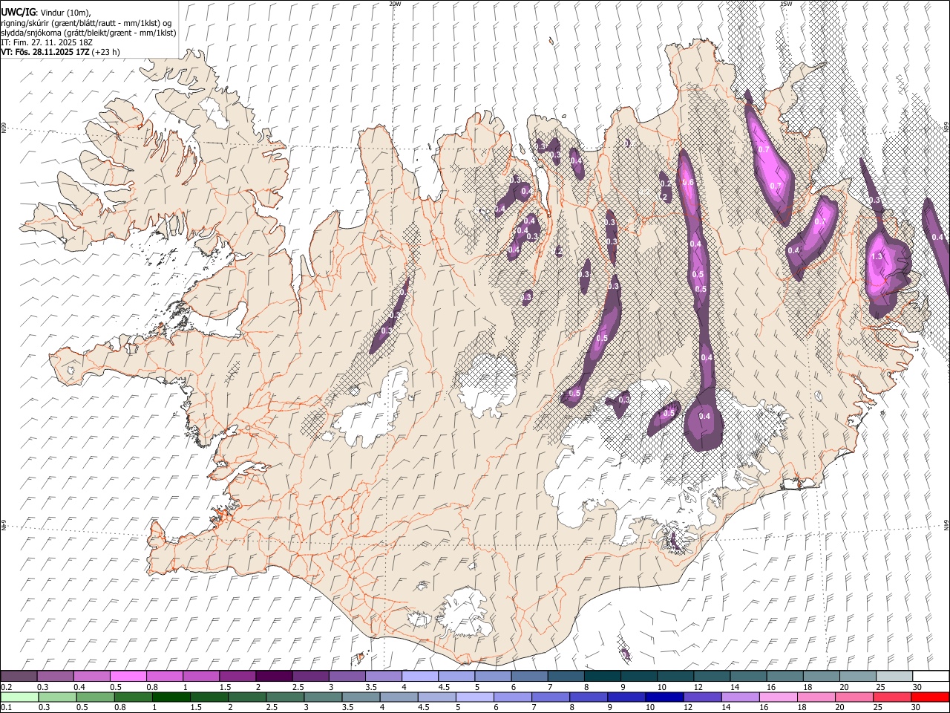Click the '3.5' label in the green-blue-red legend

tap(348, 708)
